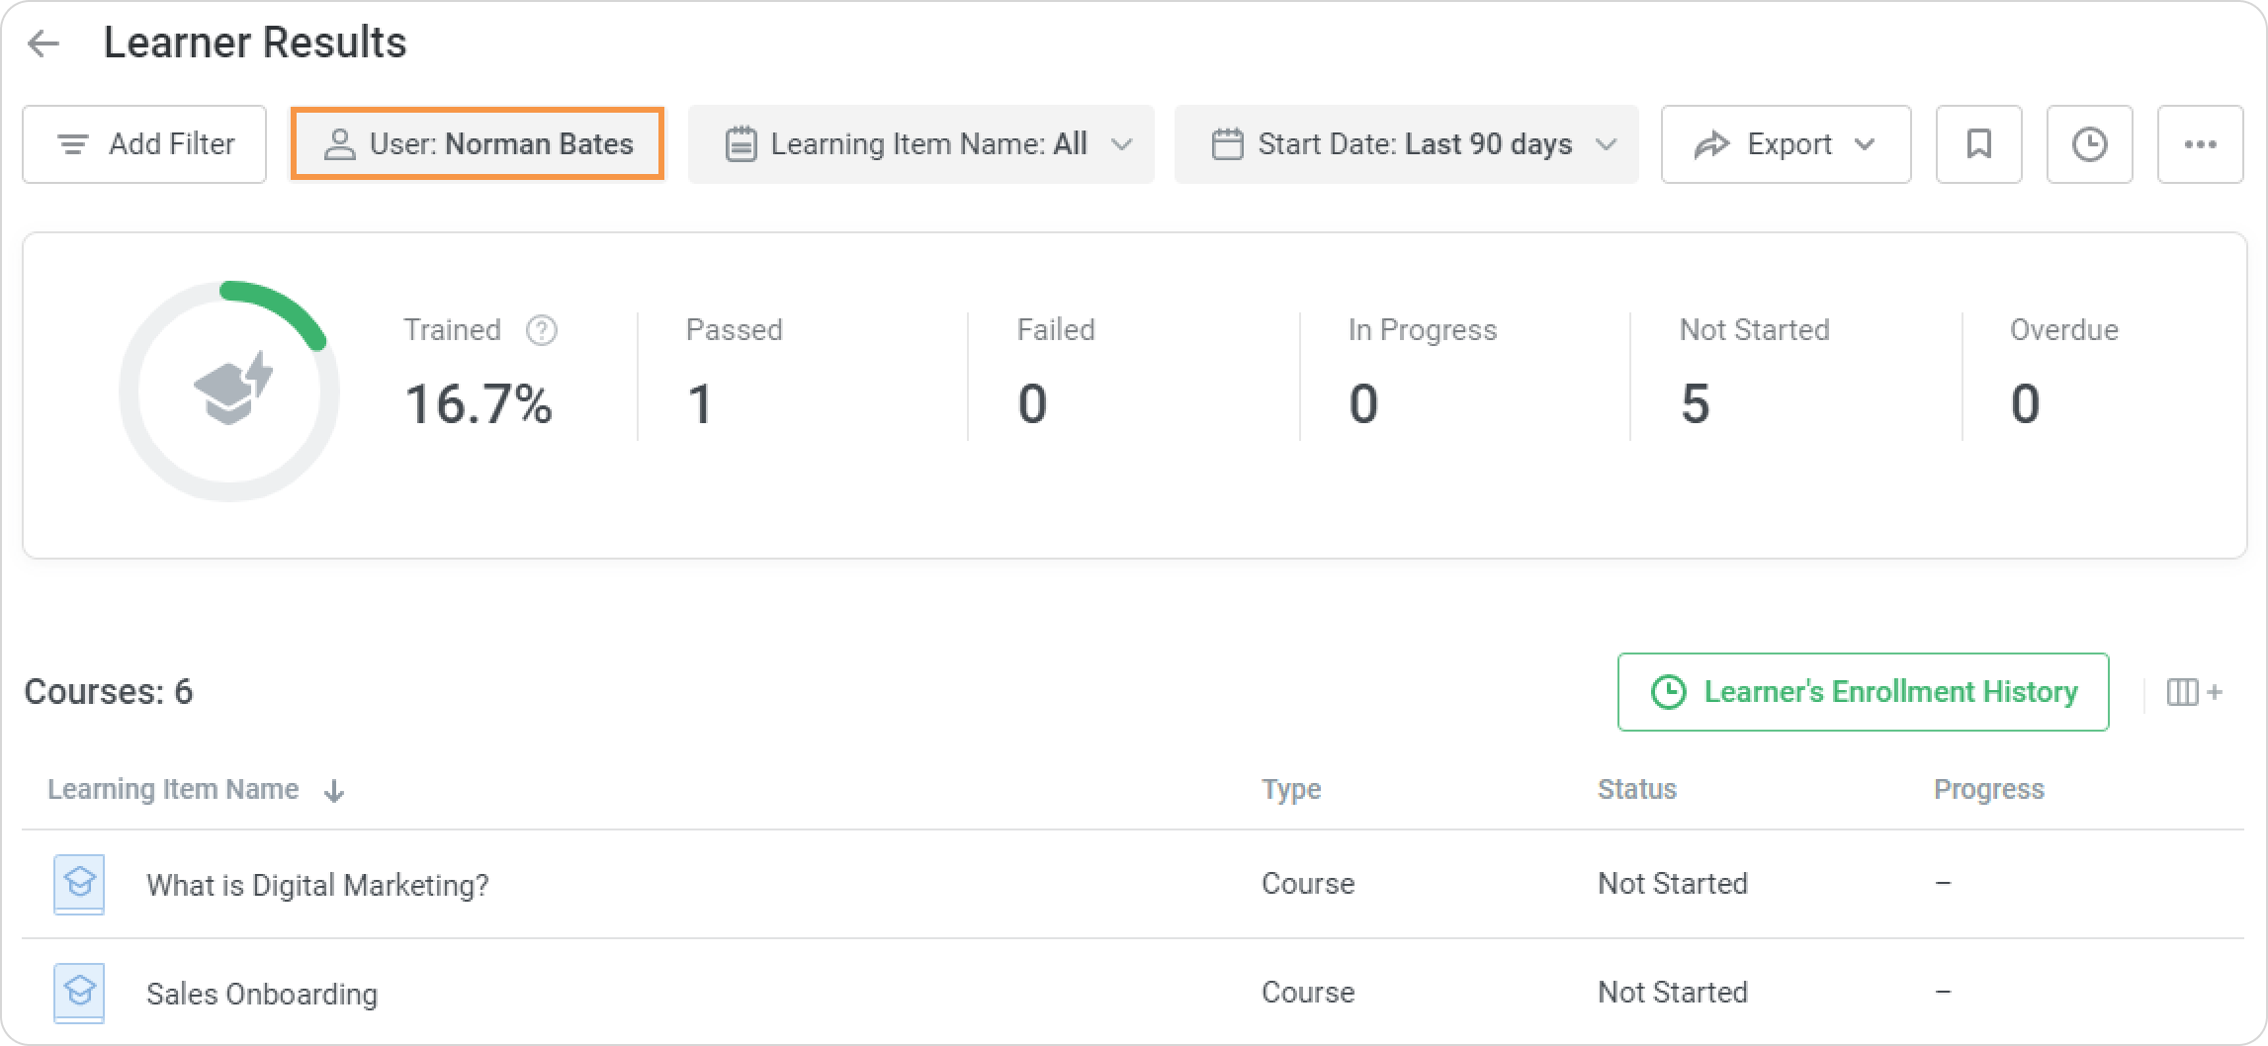The width and height of the screenshot is (2268, 1046).
Task: Click the Trained help question mark icon
Action: (542, 330)
